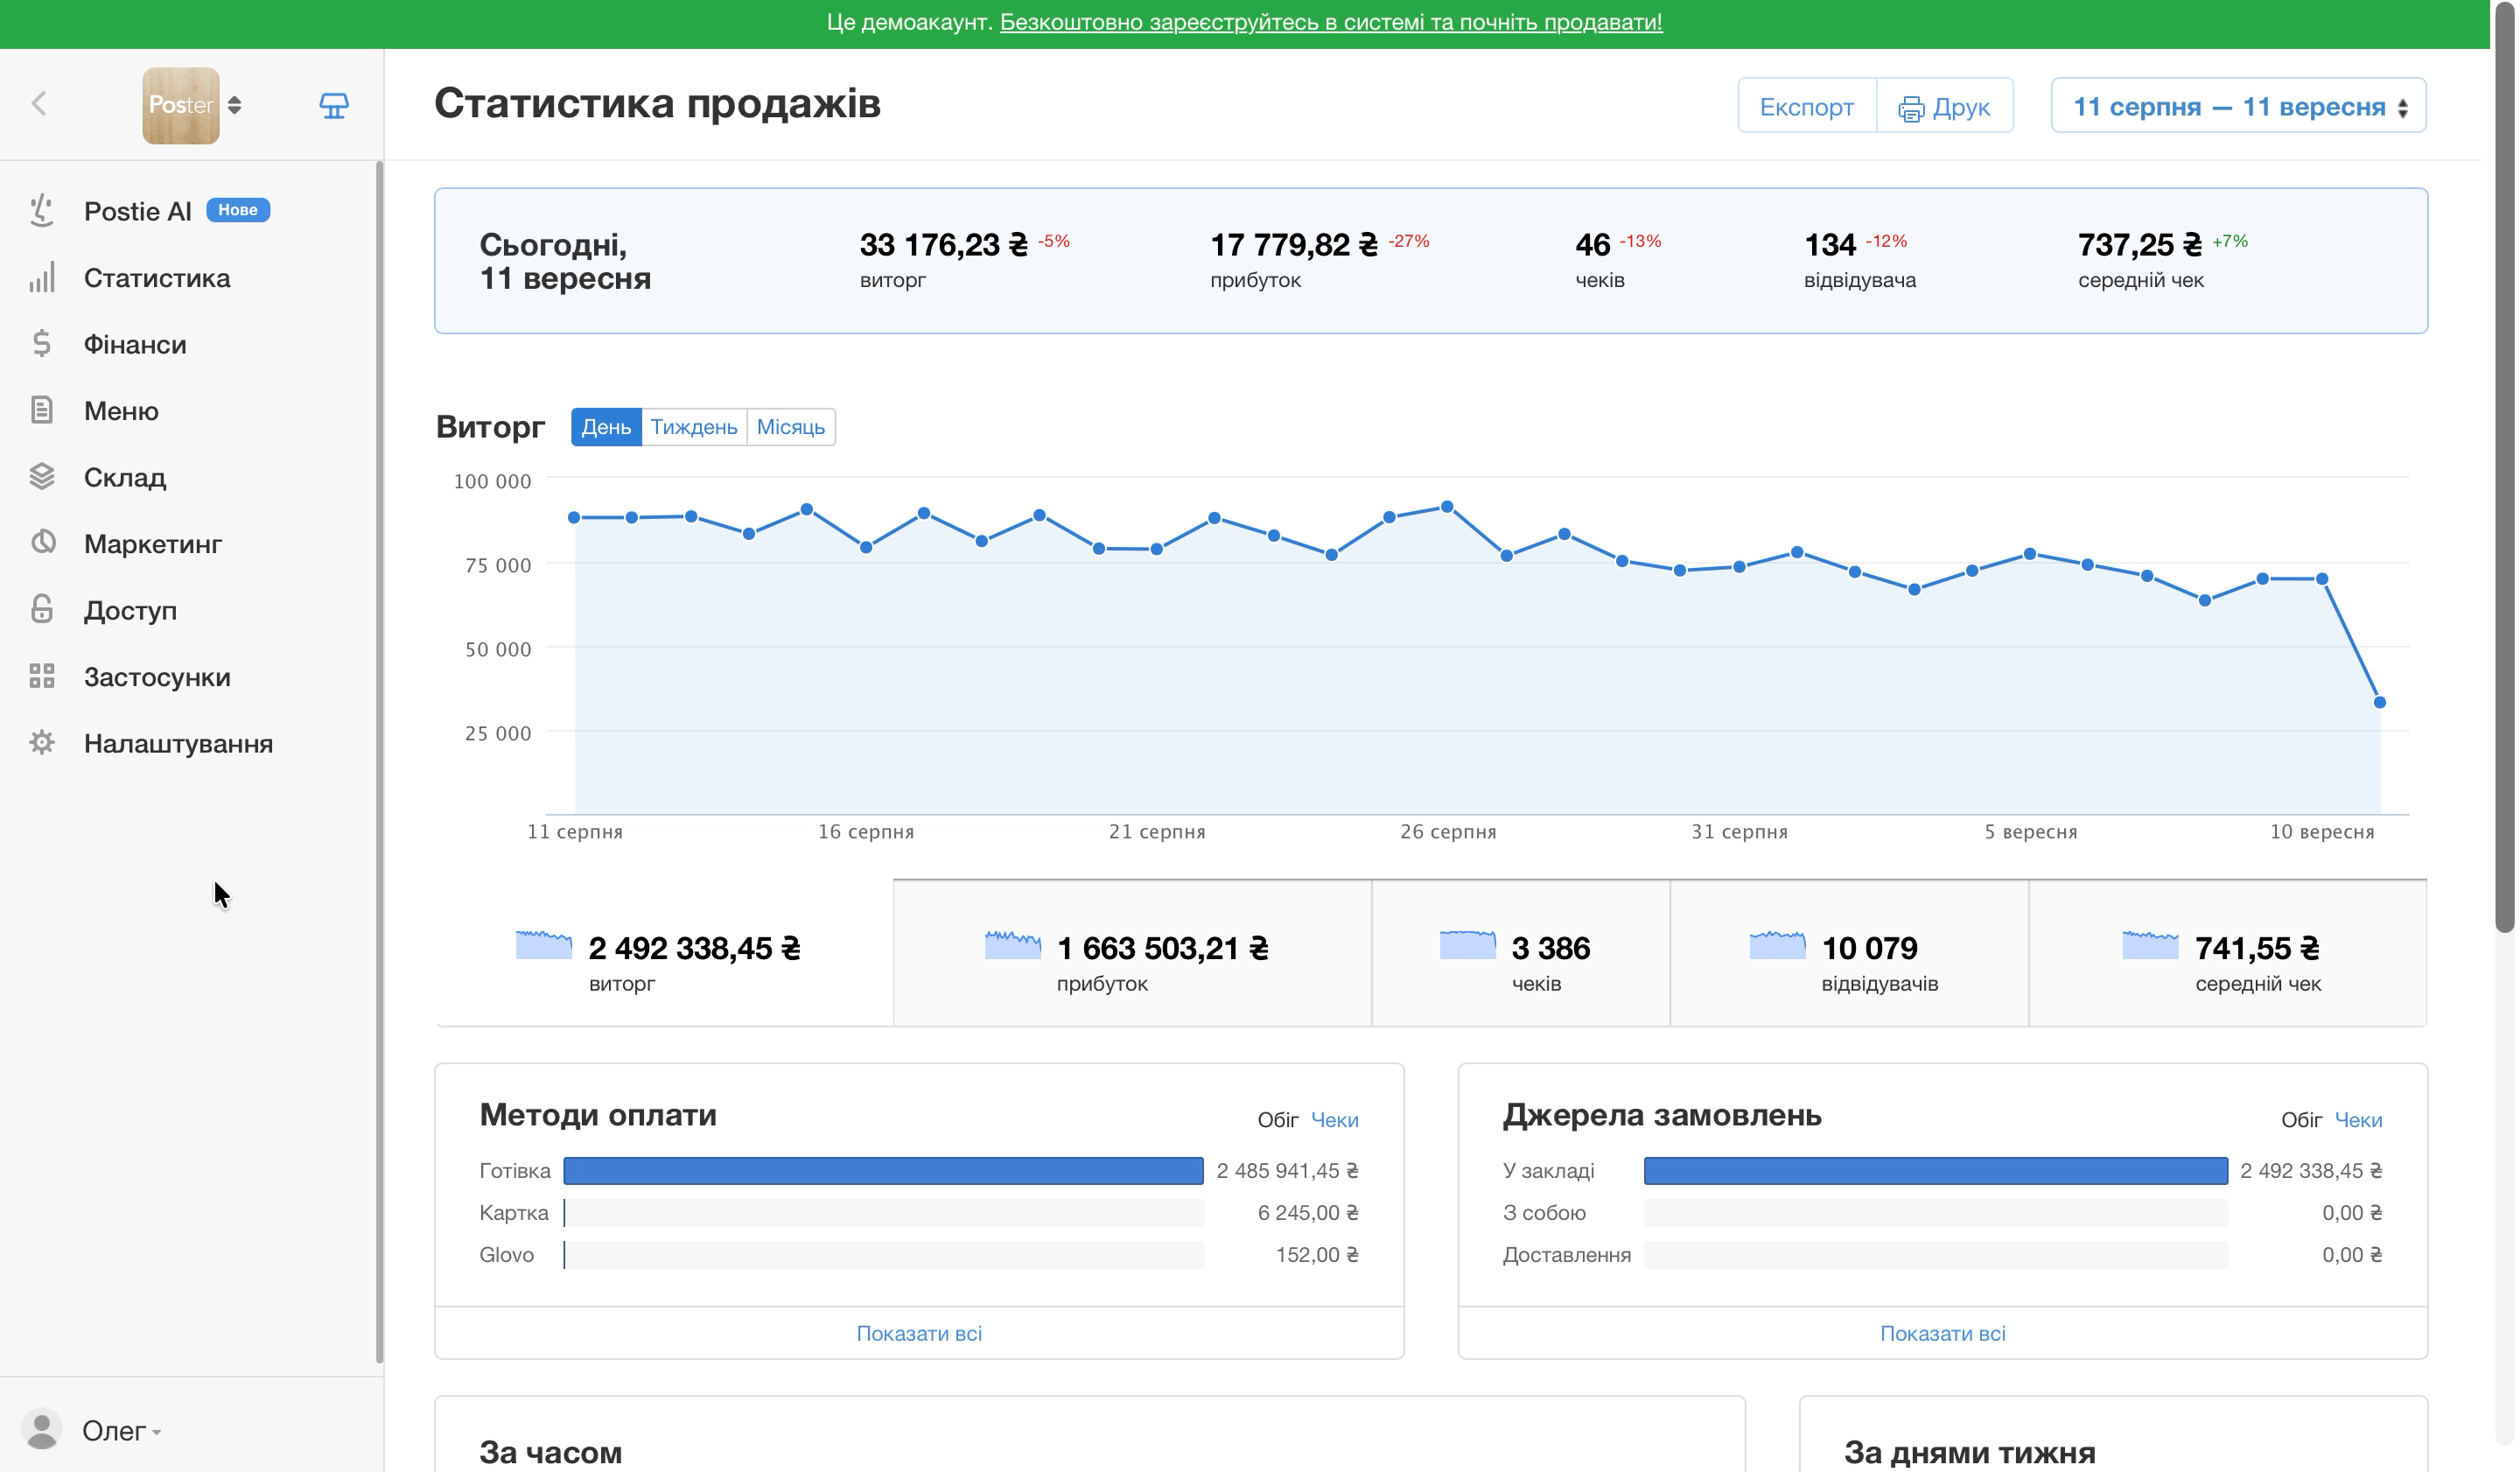Click the Статистика bar chart icon
The width and height of the screenshot is (2520, 1472).
click(x=41, y=277)
